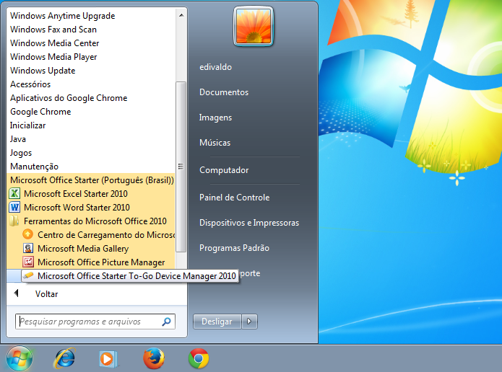Open Programas Padrão
This screenshot has height=372, width=502.
tap(234, 248)
